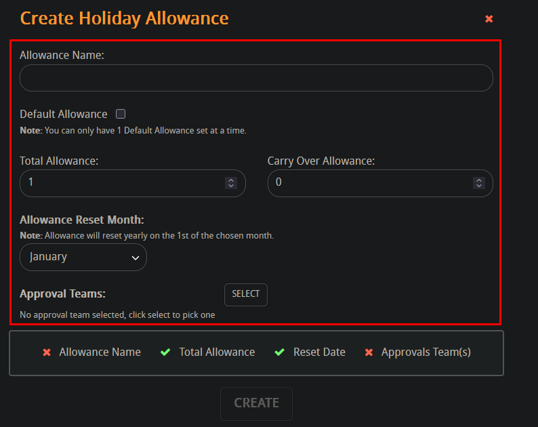This screenshot has height=427, width=538.
Task: Click the Total Allowance number field
Action: 132,183
